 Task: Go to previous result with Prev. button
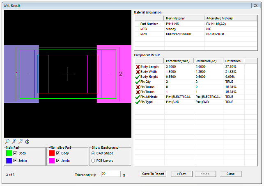pos(181,174)
